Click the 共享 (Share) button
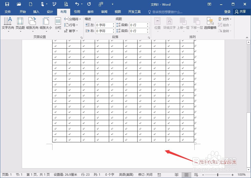This screenshot has width=251, height=178. click(242, 12)
